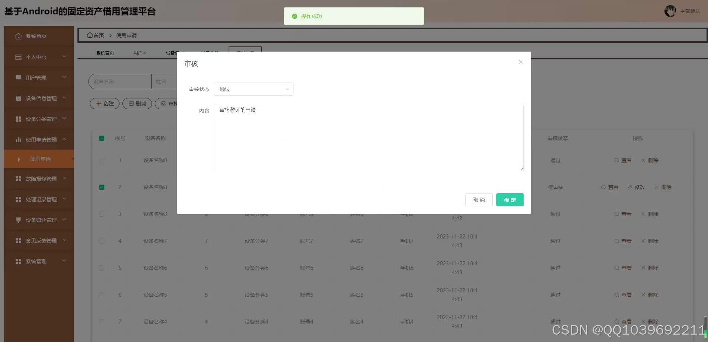
Task: Delete row 1 with 删除 icon
Action: point(650,160)
